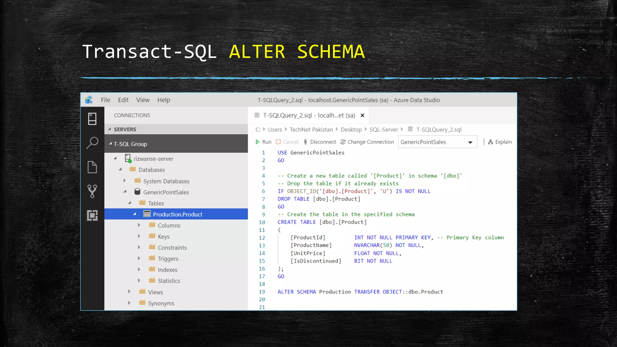Click the T-SQLQuery_2.sql tab file icon

click(x=257, y=115)
